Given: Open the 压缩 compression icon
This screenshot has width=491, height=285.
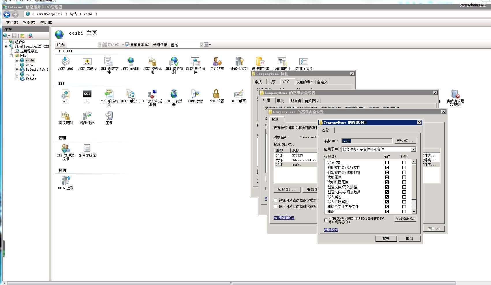Looking at the screenshot, I should (109, 116).
